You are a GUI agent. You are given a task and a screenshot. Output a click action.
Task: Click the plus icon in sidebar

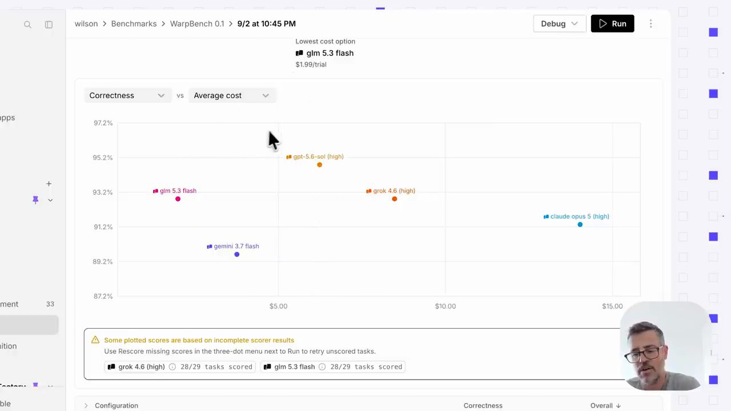coord(49,184)
